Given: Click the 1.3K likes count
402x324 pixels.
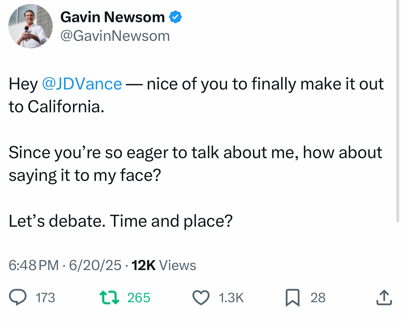Looking at the screenshot, I should tap(231, 297).
